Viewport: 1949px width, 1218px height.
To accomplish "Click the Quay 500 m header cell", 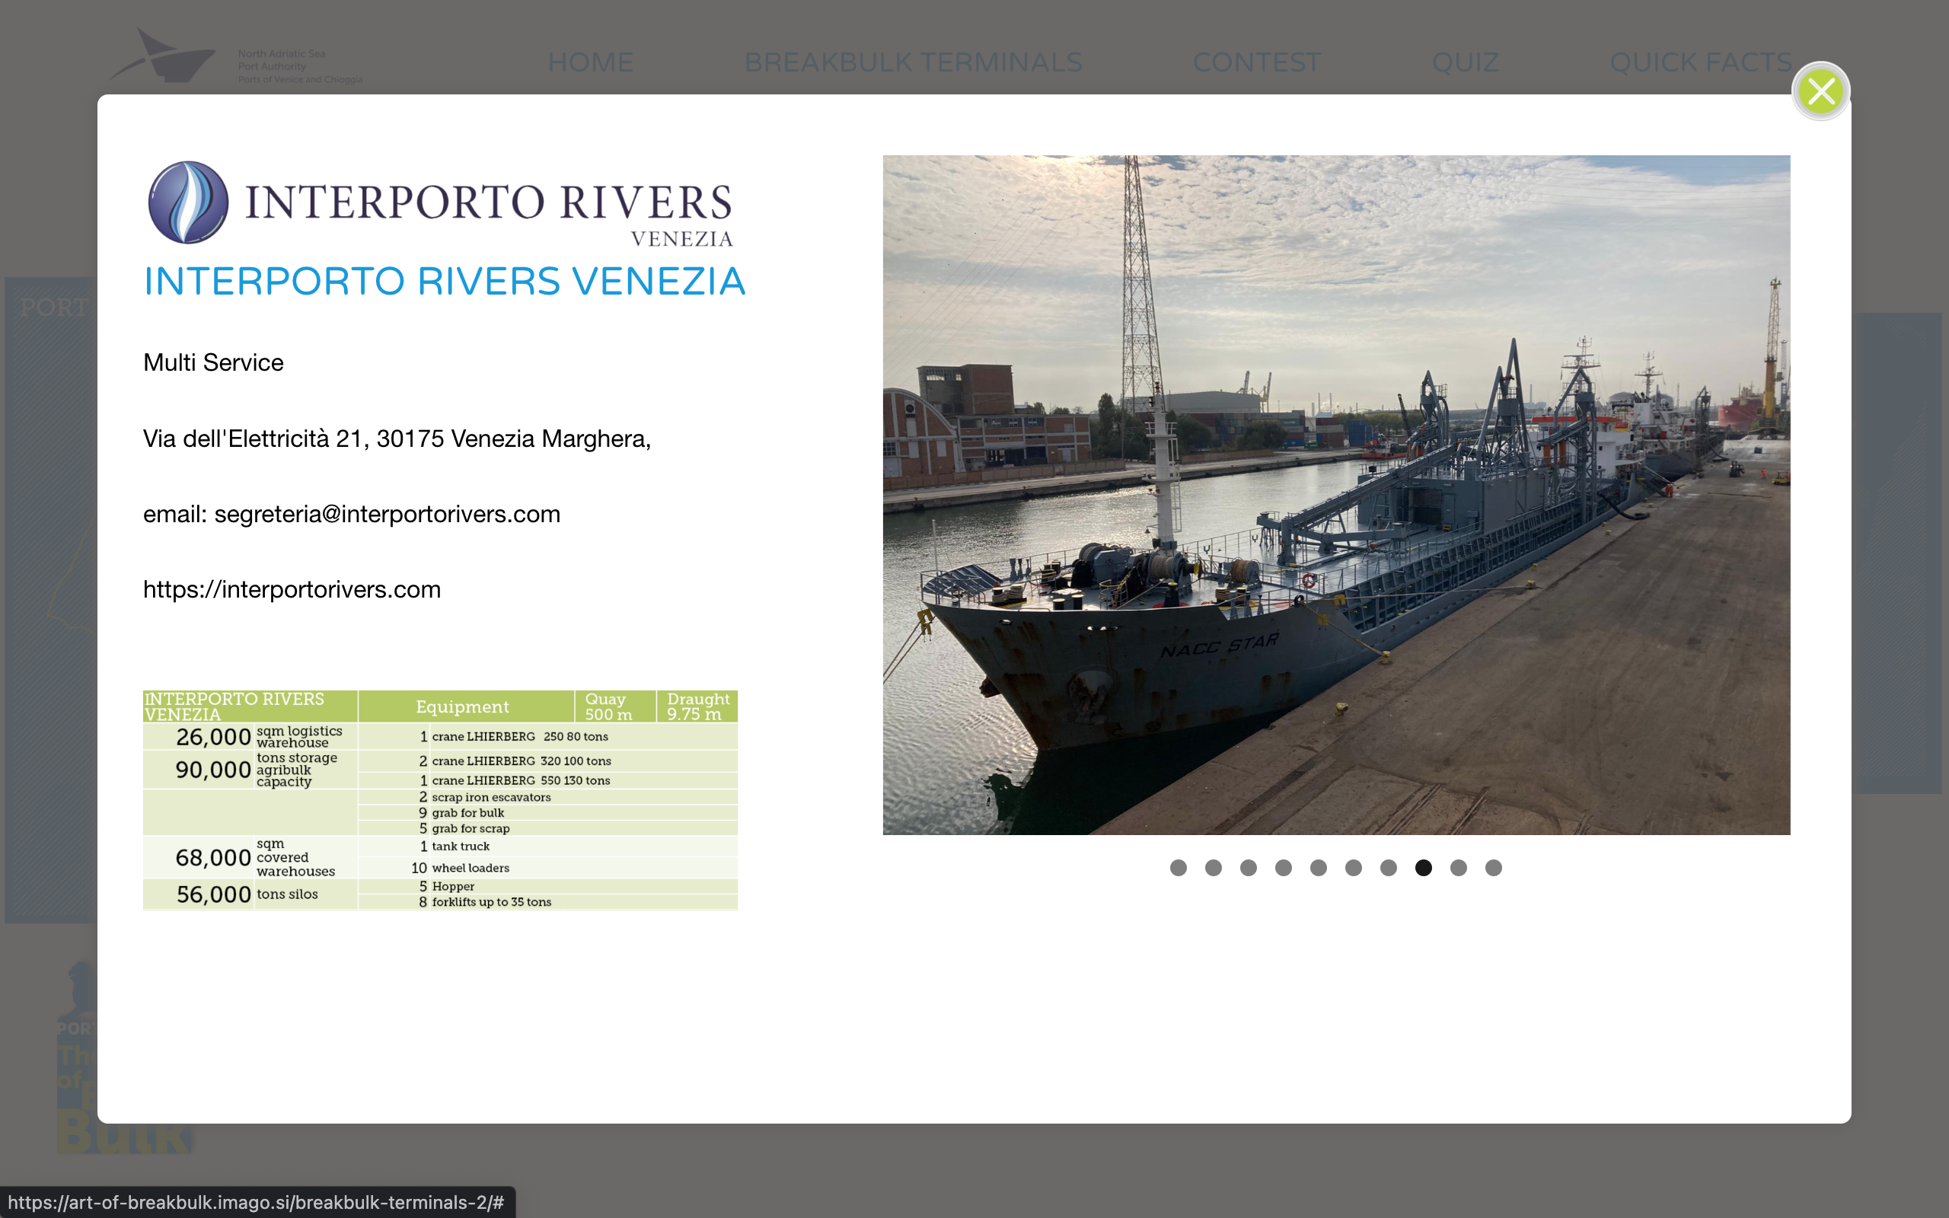I will [614, 706].
